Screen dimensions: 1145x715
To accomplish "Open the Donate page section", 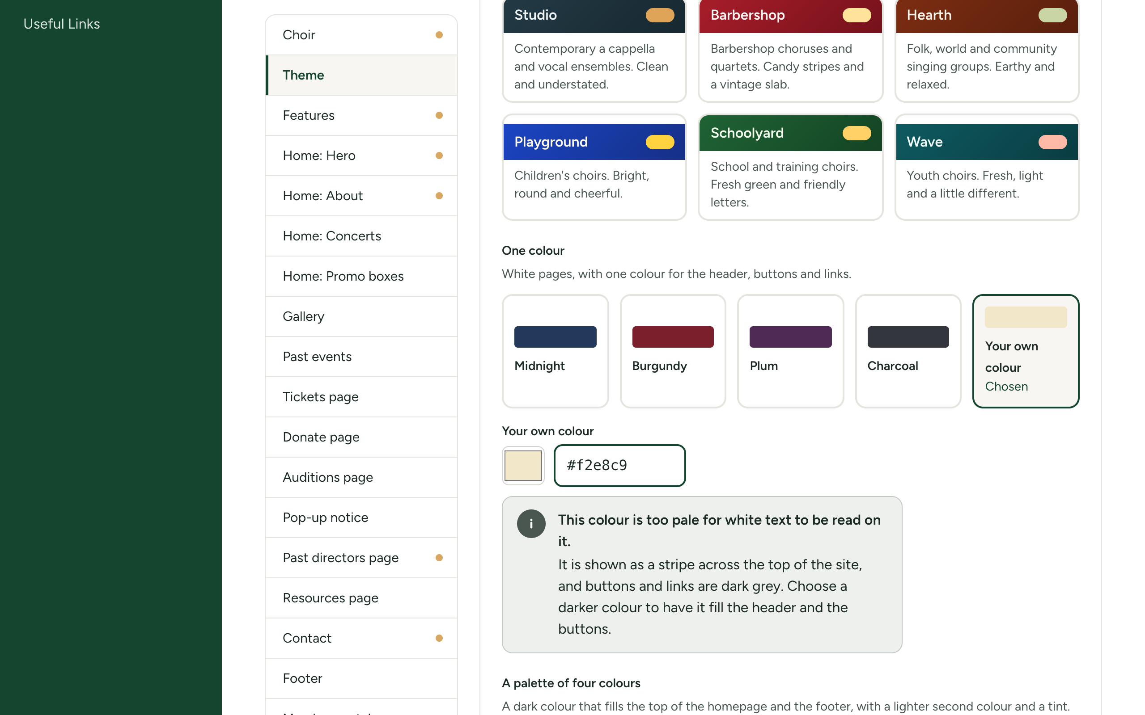I will point(361,437).
